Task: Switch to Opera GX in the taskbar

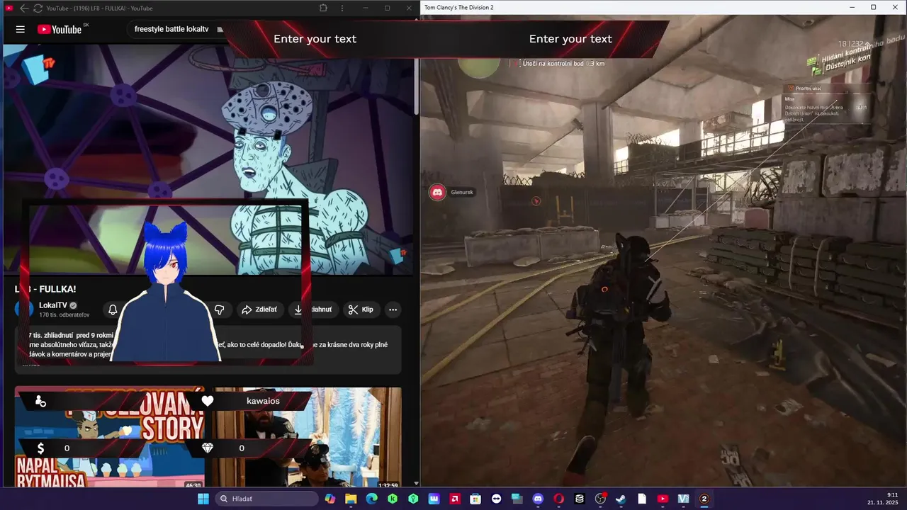Action: point(558,499)
